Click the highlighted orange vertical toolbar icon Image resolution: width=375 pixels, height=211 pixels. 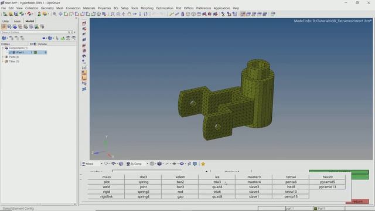(84, 75)
